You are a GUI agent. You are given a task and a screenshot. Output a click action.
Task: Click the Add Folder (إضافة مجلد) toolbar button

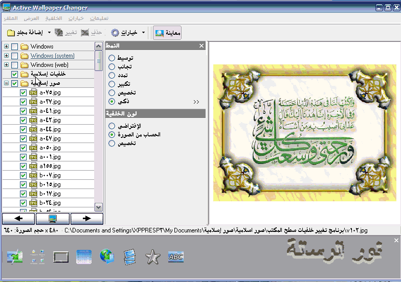pos(25,33)
